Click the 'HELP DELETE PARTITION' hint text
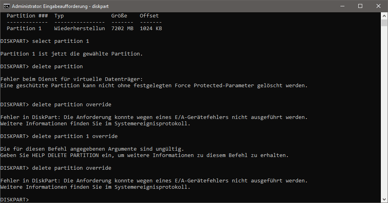Image resolution: width=388 pixels, height=203 pixels. [65, 155]
